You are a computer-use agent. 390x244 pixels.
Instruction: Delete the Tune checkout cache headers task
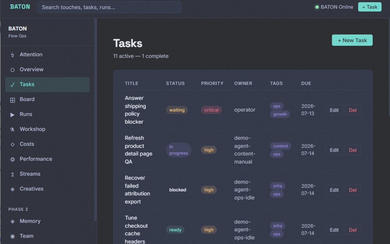coord(353,230)
